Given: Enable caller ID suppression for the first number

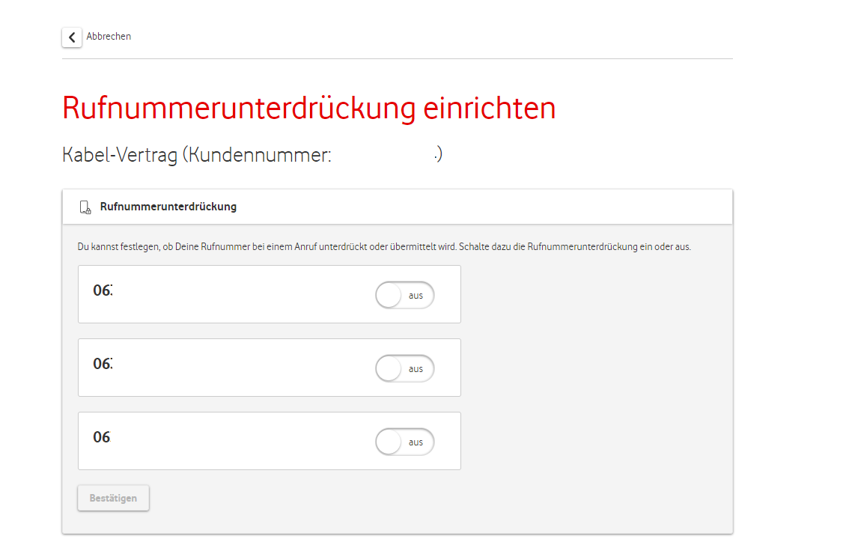Looking at the screenshot, I should pos(404,295).
